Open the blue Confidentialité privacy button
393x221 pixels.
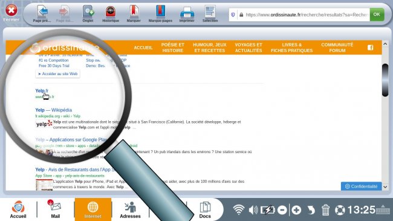(x=361, y=186)
